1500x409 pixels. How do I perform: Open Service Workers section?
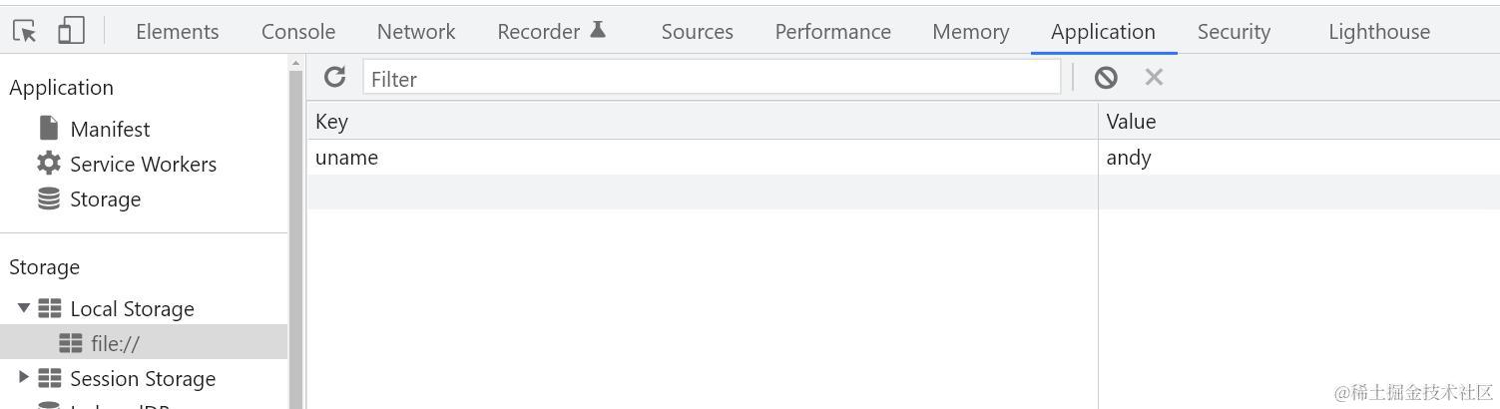tap(142, 164)
